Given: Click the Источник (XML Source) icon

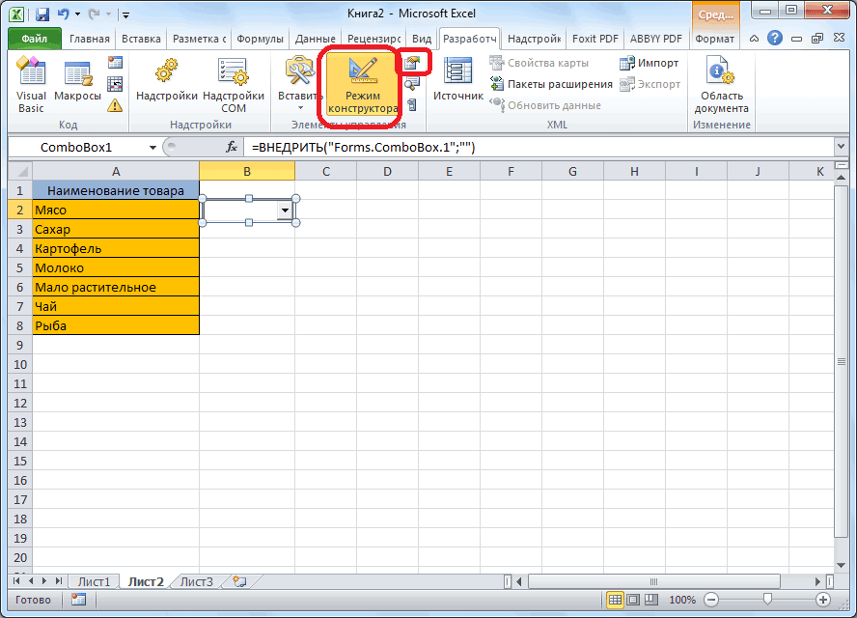Looking at the screenshot, I should (457, 79).
